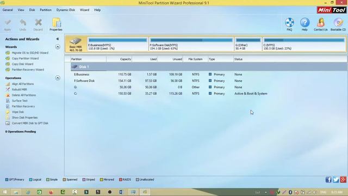Screen dimensions: 348x196
Task: Click the Discard X icon
Action: click(x=38, y=22)
